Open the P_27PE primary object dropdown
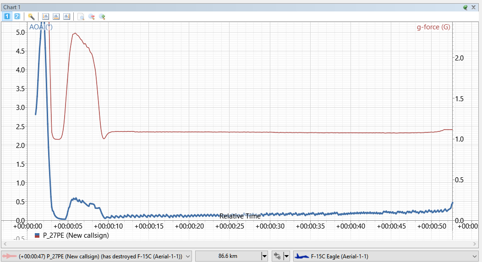Viewport: 482px width, 262px height. [x=188, y=256]
